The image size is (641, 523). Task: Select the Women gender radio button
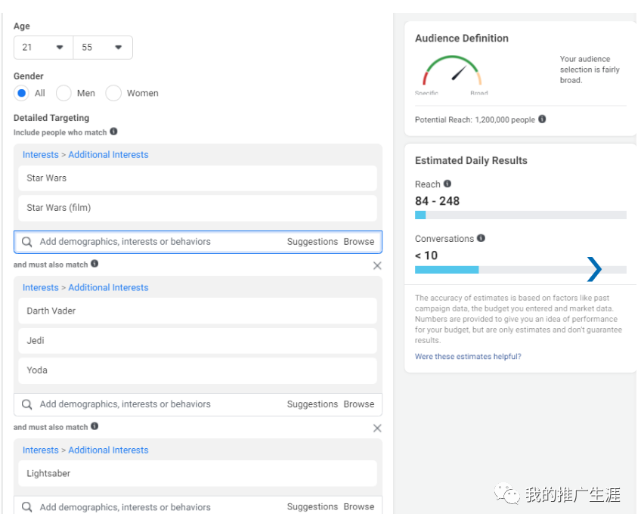pyautogui.click(x=113, y=93)
